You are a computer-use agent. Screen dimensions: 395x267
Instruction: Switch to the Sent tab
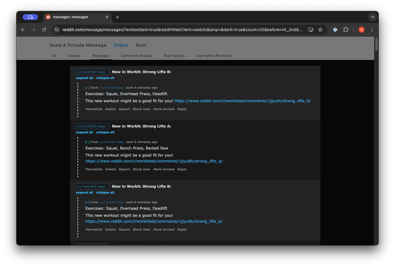click(141, 45)
